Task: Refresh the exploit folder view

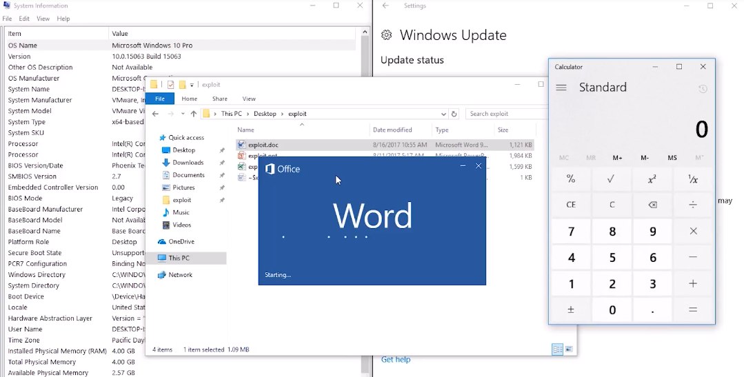Action: (x=454, y=114)
